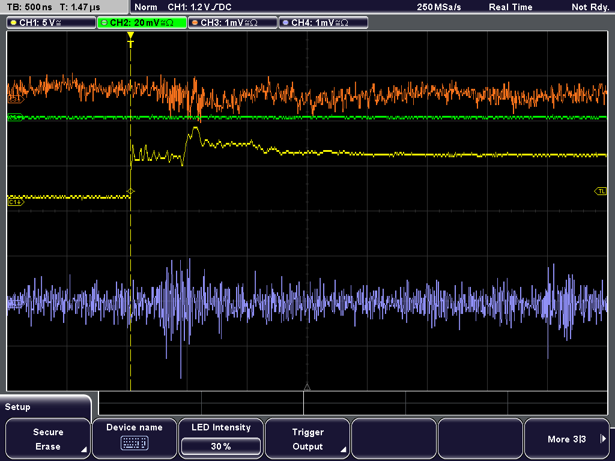
Task: Open the Secure Erase option
Action: point(48,439)
